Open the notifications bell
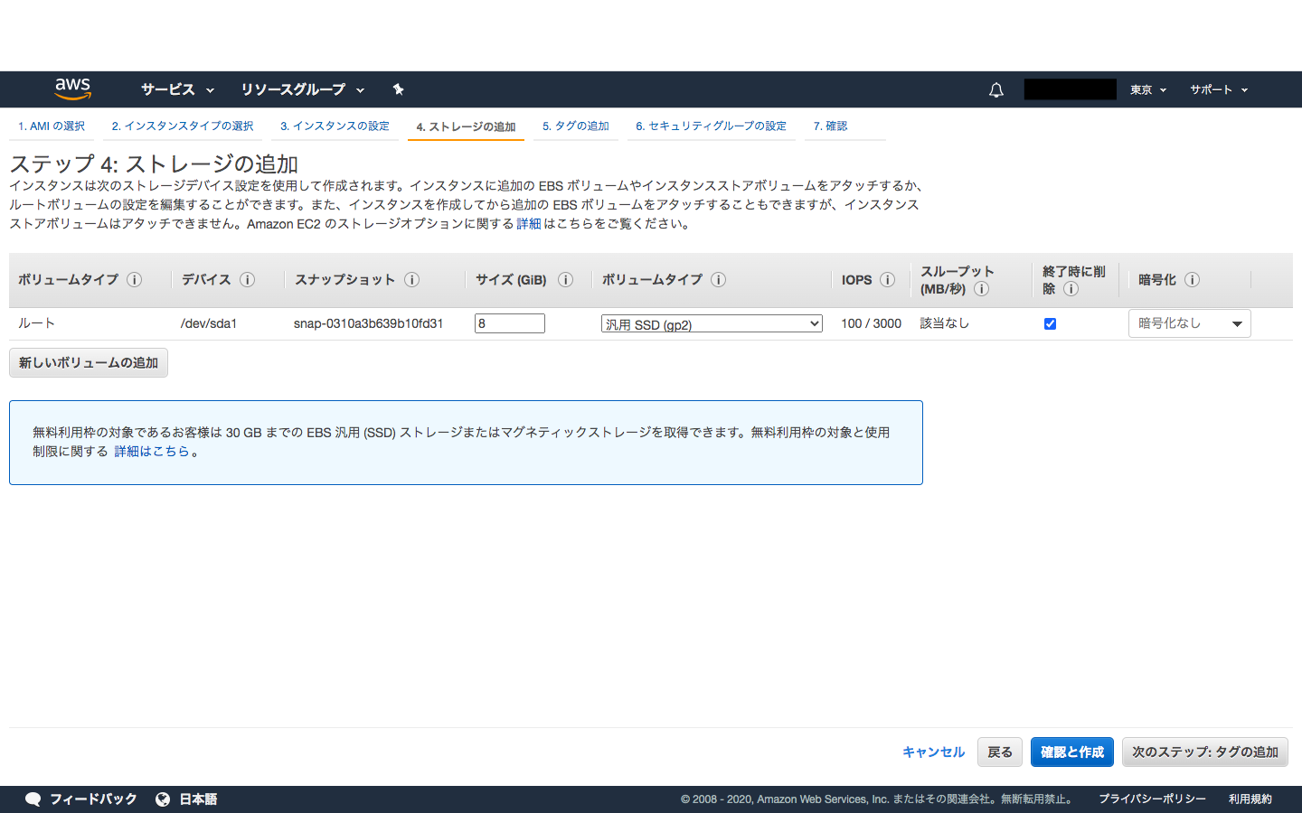The height and width of the screenshot is (813, 1302). click(x=995, y=89)
